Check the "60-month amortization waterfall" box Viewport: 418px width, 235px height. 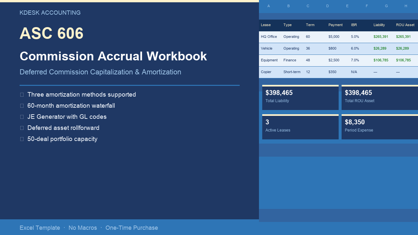(x=22, y=106)
